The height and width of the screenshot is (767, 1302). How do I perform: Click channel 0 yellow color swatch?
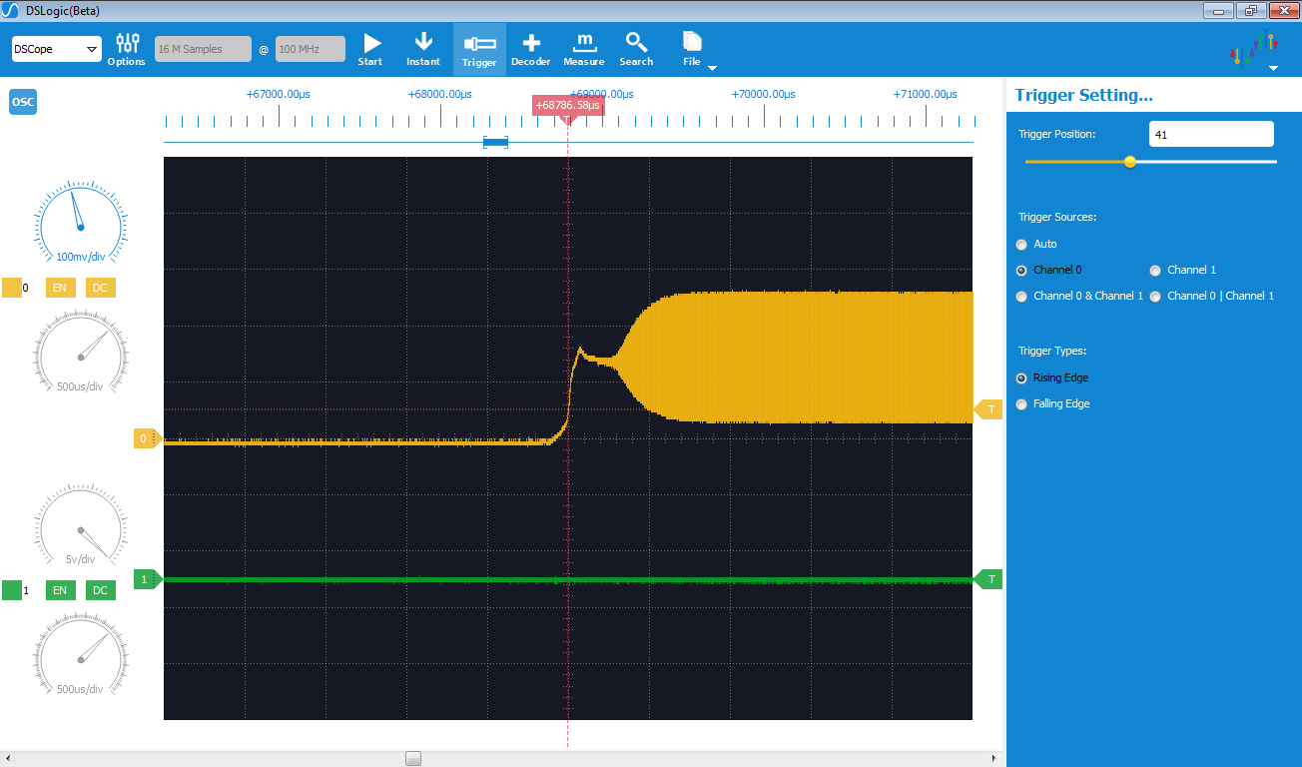point(12,288)
